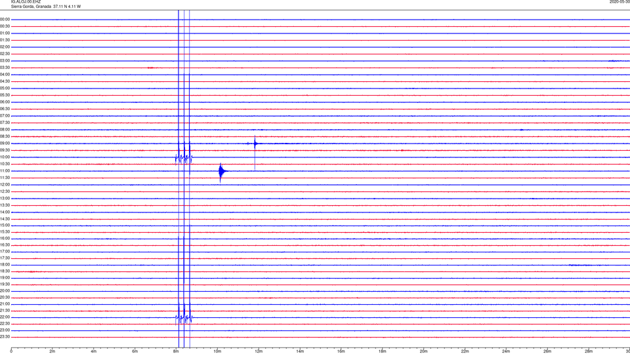Select the 17:00 row label

tap(5, 252)
